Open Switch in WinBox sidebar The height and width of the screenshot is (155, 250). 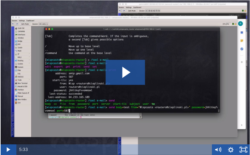click(20, 48)
